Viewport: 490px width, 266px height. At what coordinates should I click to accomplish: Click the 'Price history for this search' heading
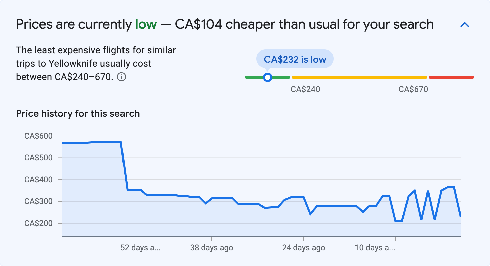click(78, 114)
